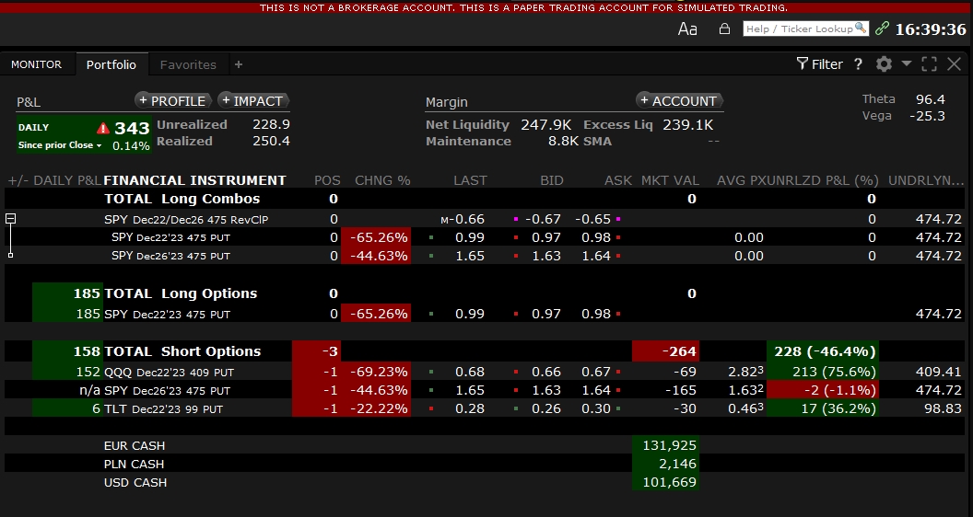This screenshot has height=517, width=973.
Task: Click the EUR cash value 131,925
Action: pos(670,445)
